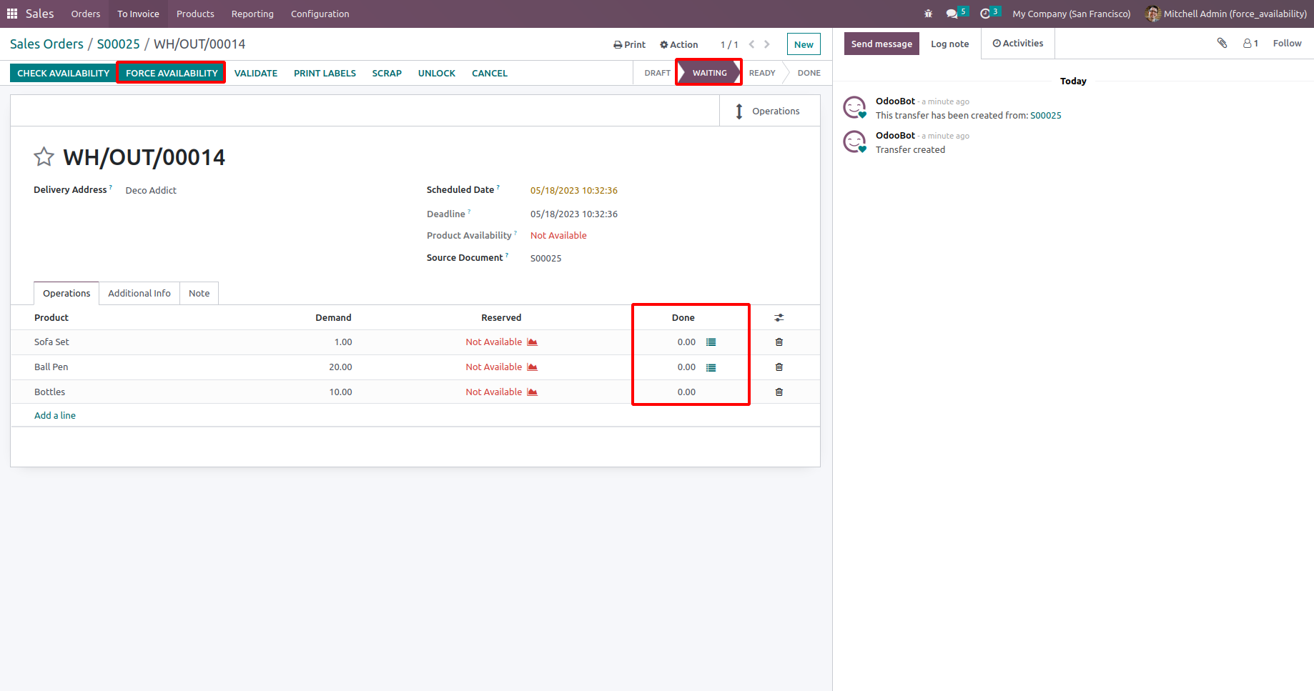Open Orders menu
Image resolution: width=1314 pixels, height=691 pixels.
(86, 14)
